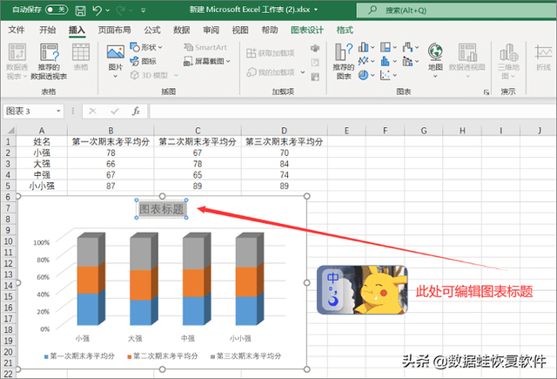The height and width of the screenshot is (379, 557).
Task: Insert scatter or bubble chart icon
Action: [x=386, y=75]
